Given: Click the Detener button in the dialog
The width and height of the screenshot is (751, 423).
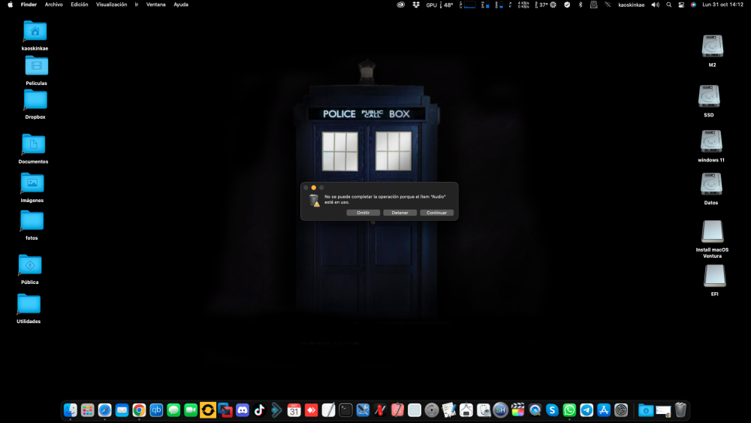Looking at the screenshot, I should point(400,213).
